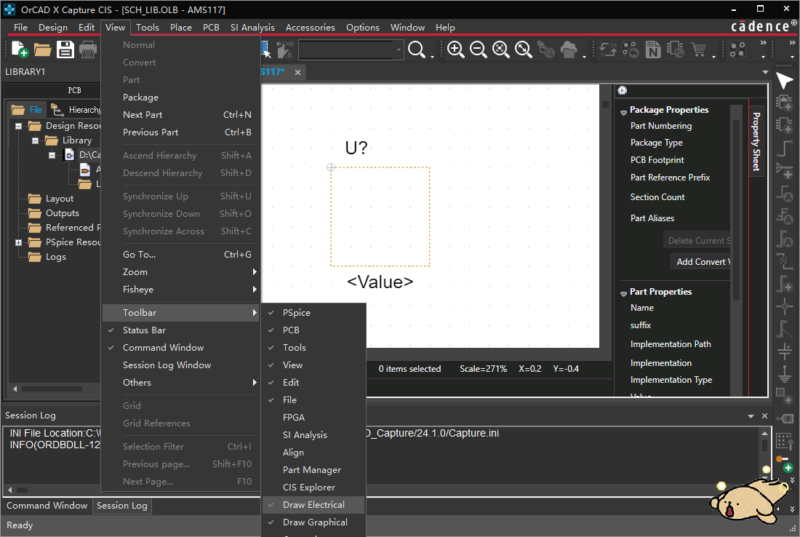Click the green plus icon in right toolbar

click(788, 468)
